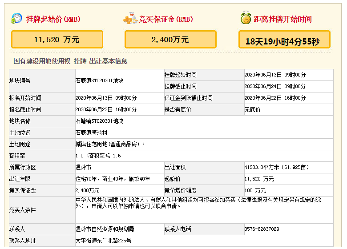Click the 联系人电话 label
The image size is (347, 249).
tap(178, 229)
